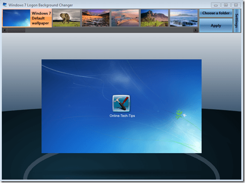
Task: Apply the selected logon background
Action: (x=216, y=26)
